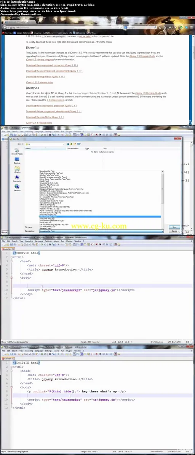The height and width of the screenshot is (455, 195).
Task: Open Plugins menu in the 208-length Notepad++ window
Action: (x=69, y=241)
